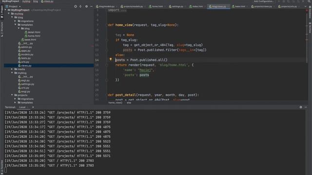The width and height of the screenshot is (312, 175).
Task: Open detail.html in project tree
Action: pyautogui.click(x=33, y=32)
